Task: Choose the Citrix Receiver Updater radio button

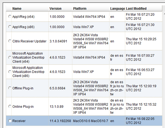Action: [x=10, y=41]
